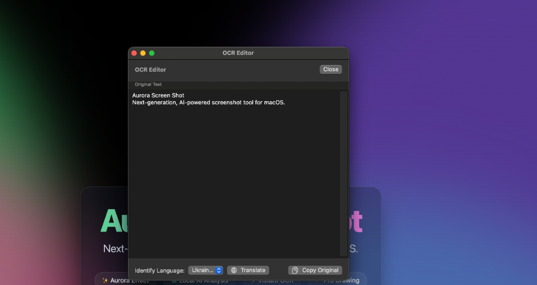Image resolution: width=537 pixels, height=285 pixels.
Task: Copy the original OCR text
Action: (x=315, y=270)
